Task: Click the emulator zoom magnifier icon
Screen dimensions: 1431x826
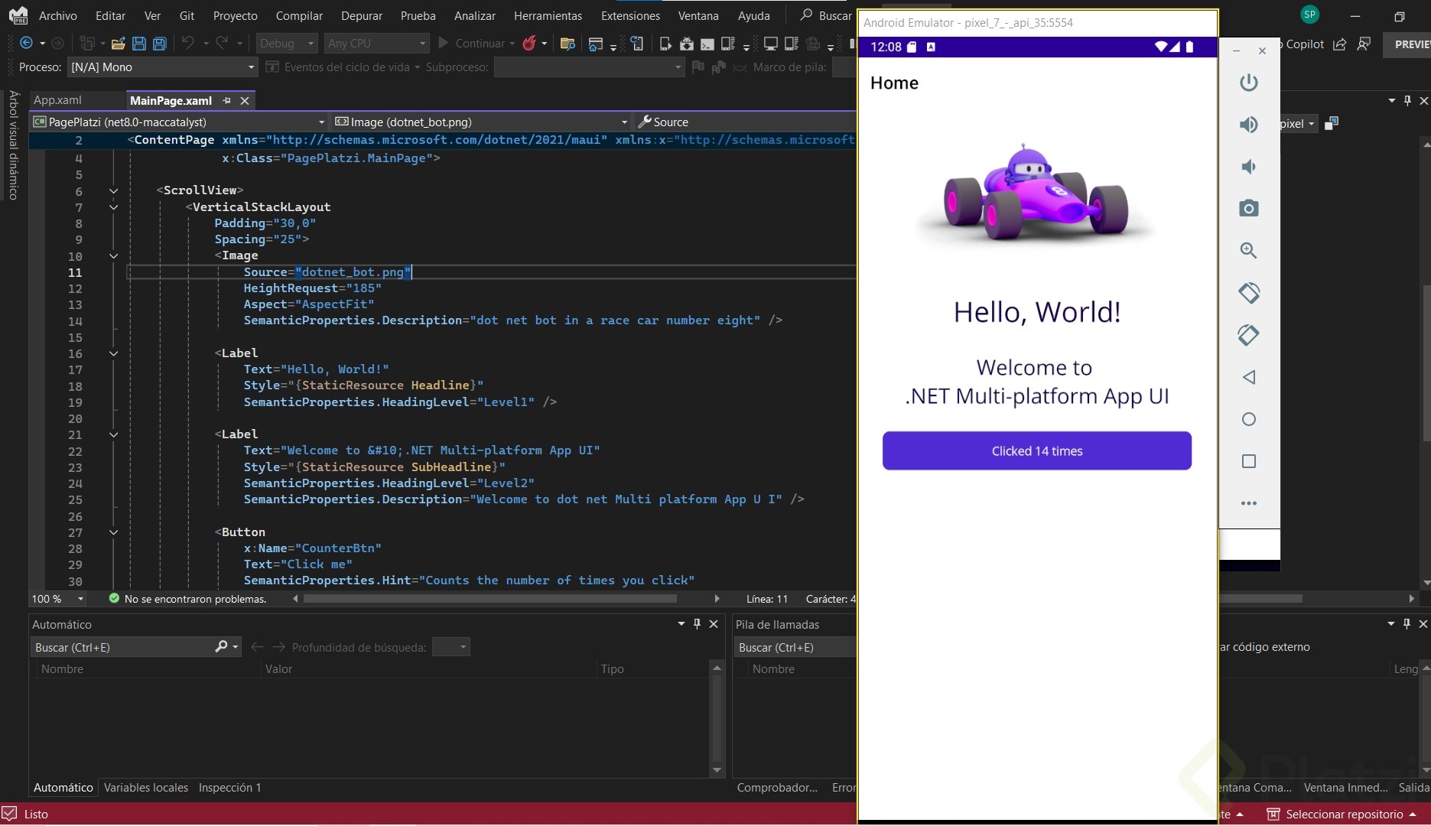Action: (1248, 250)
